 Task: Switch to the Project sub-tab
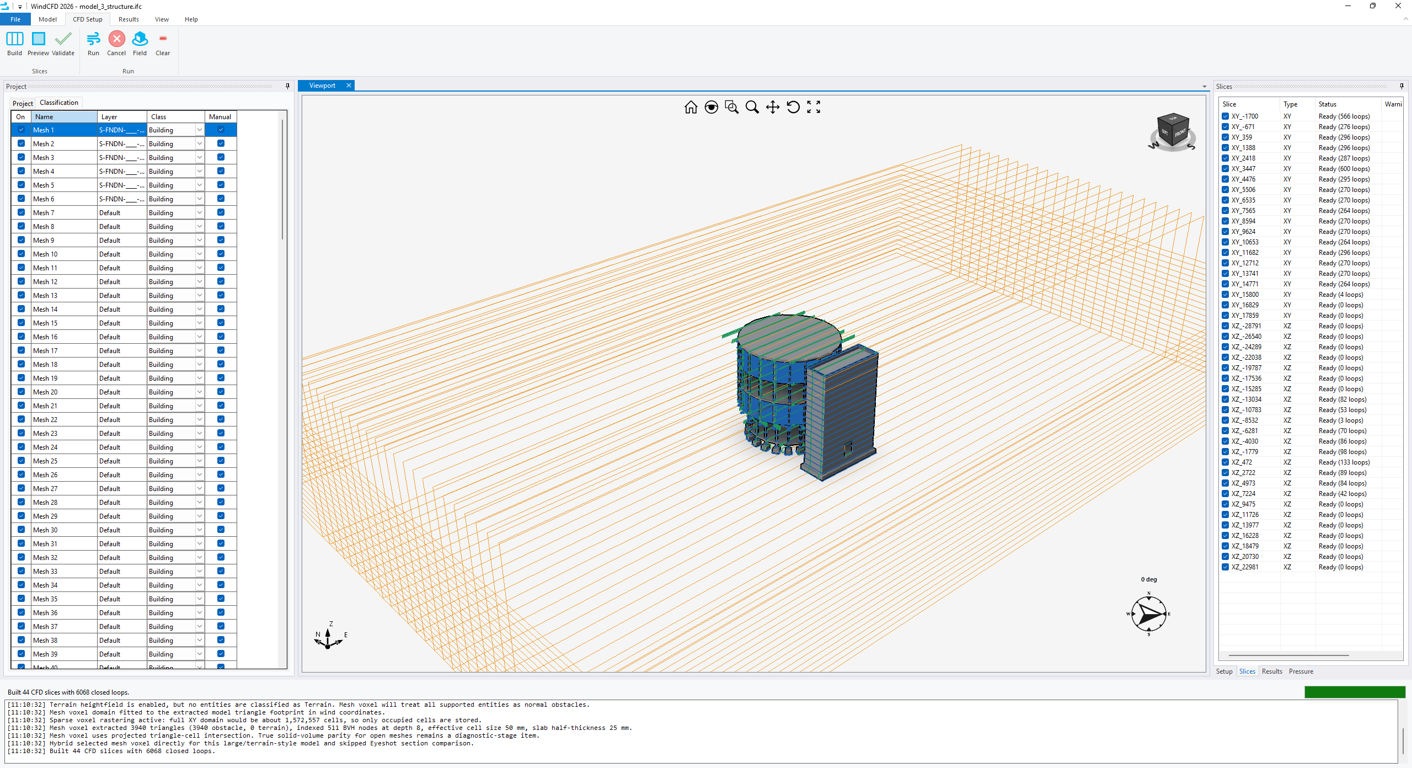(x=23, y=103)
